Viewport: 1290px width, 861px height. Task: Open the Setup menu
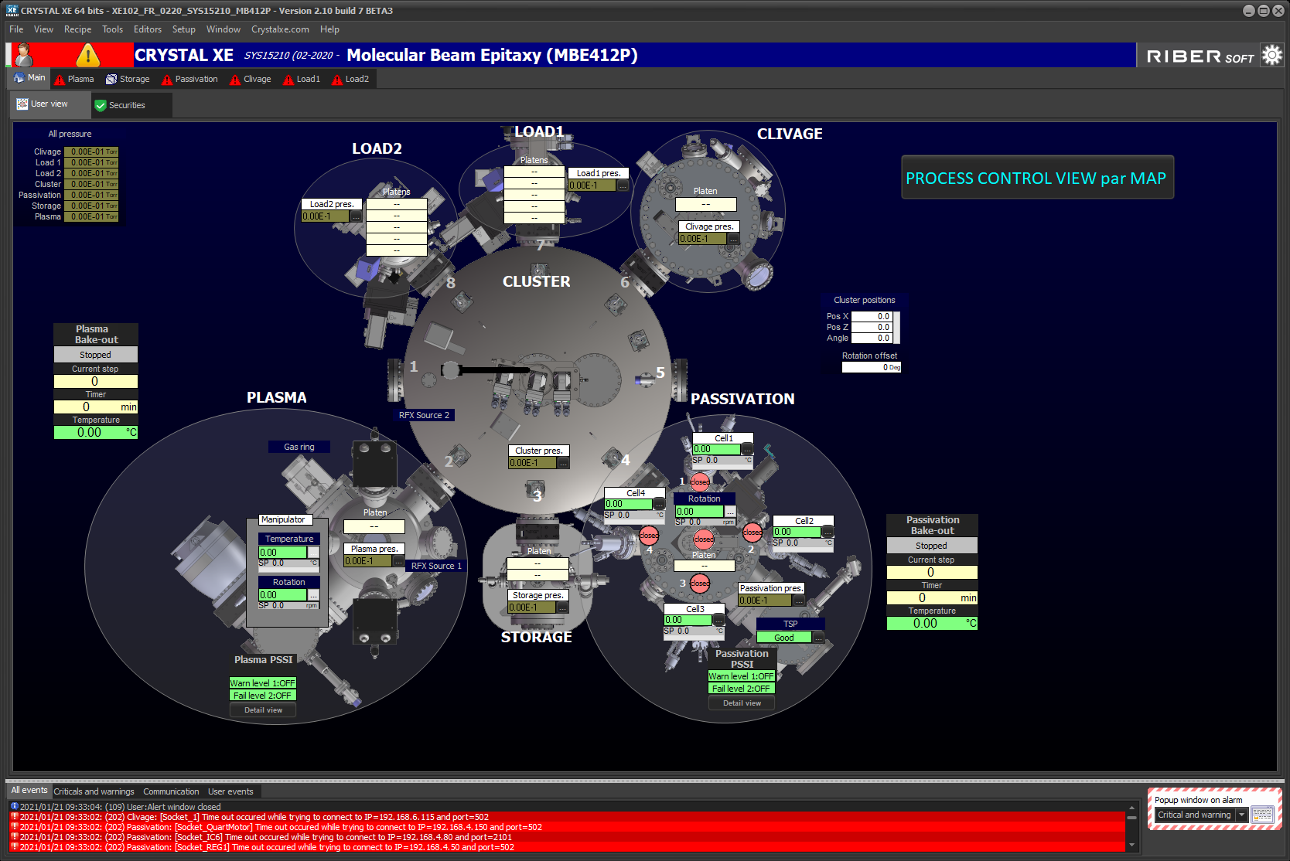(x=184, y=29)
